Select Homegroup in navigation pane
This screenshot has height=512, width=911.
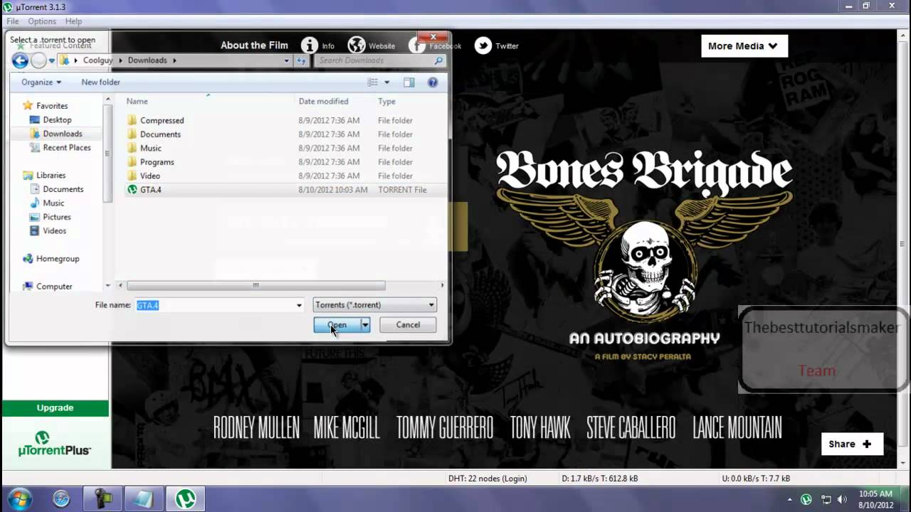(57, 259)
